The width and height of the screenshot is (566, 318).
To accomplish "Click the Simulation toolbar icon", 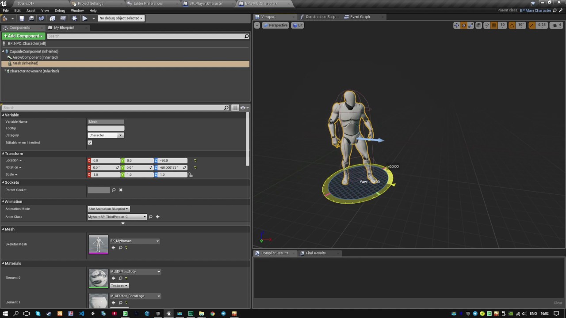I will coord(74,18).
